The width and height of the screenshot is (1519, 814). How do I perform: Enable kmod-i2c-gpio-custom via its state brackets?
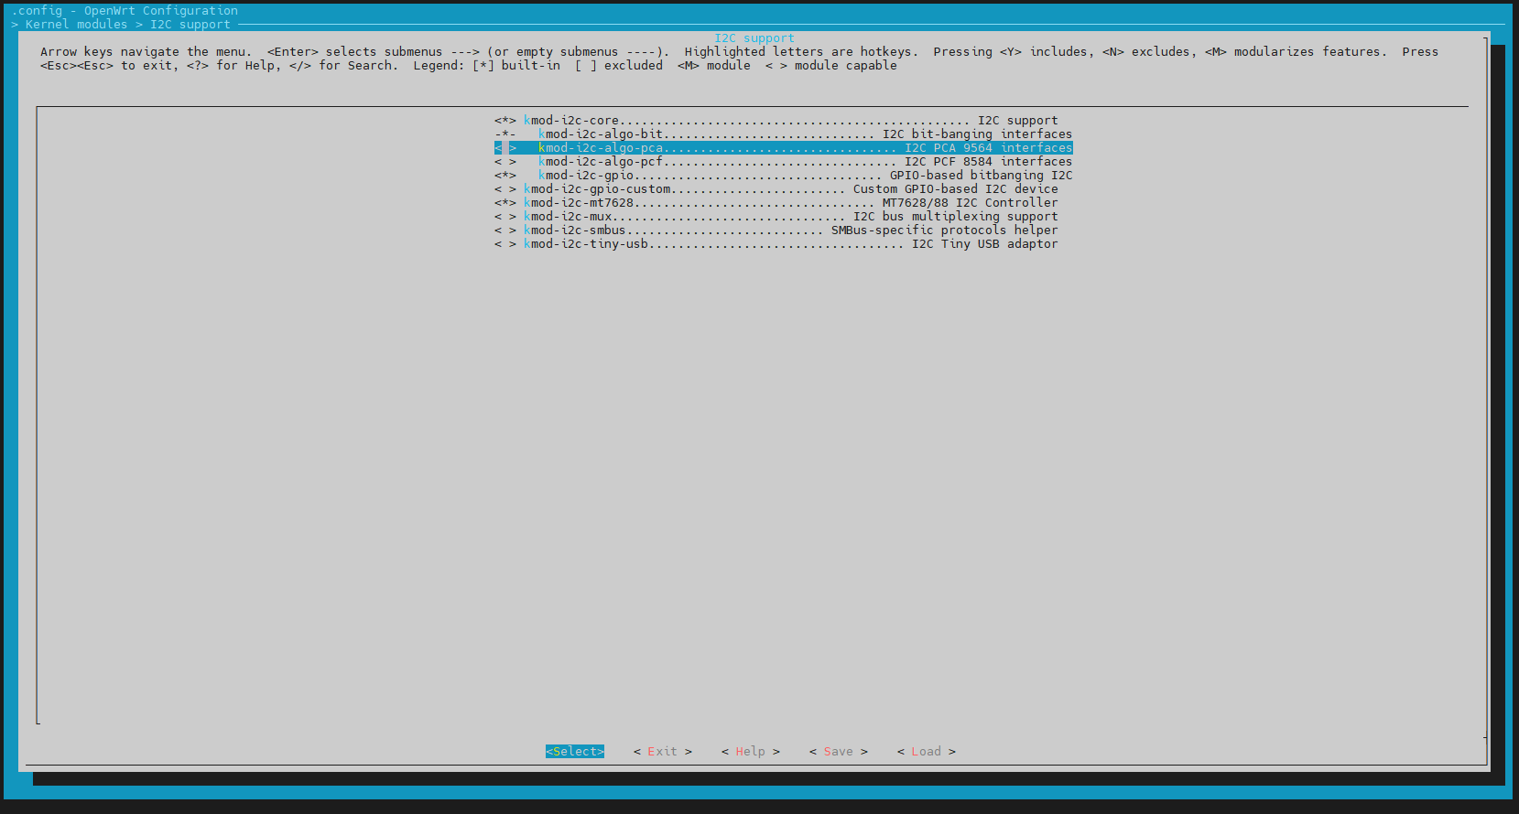tap(505, 189)
